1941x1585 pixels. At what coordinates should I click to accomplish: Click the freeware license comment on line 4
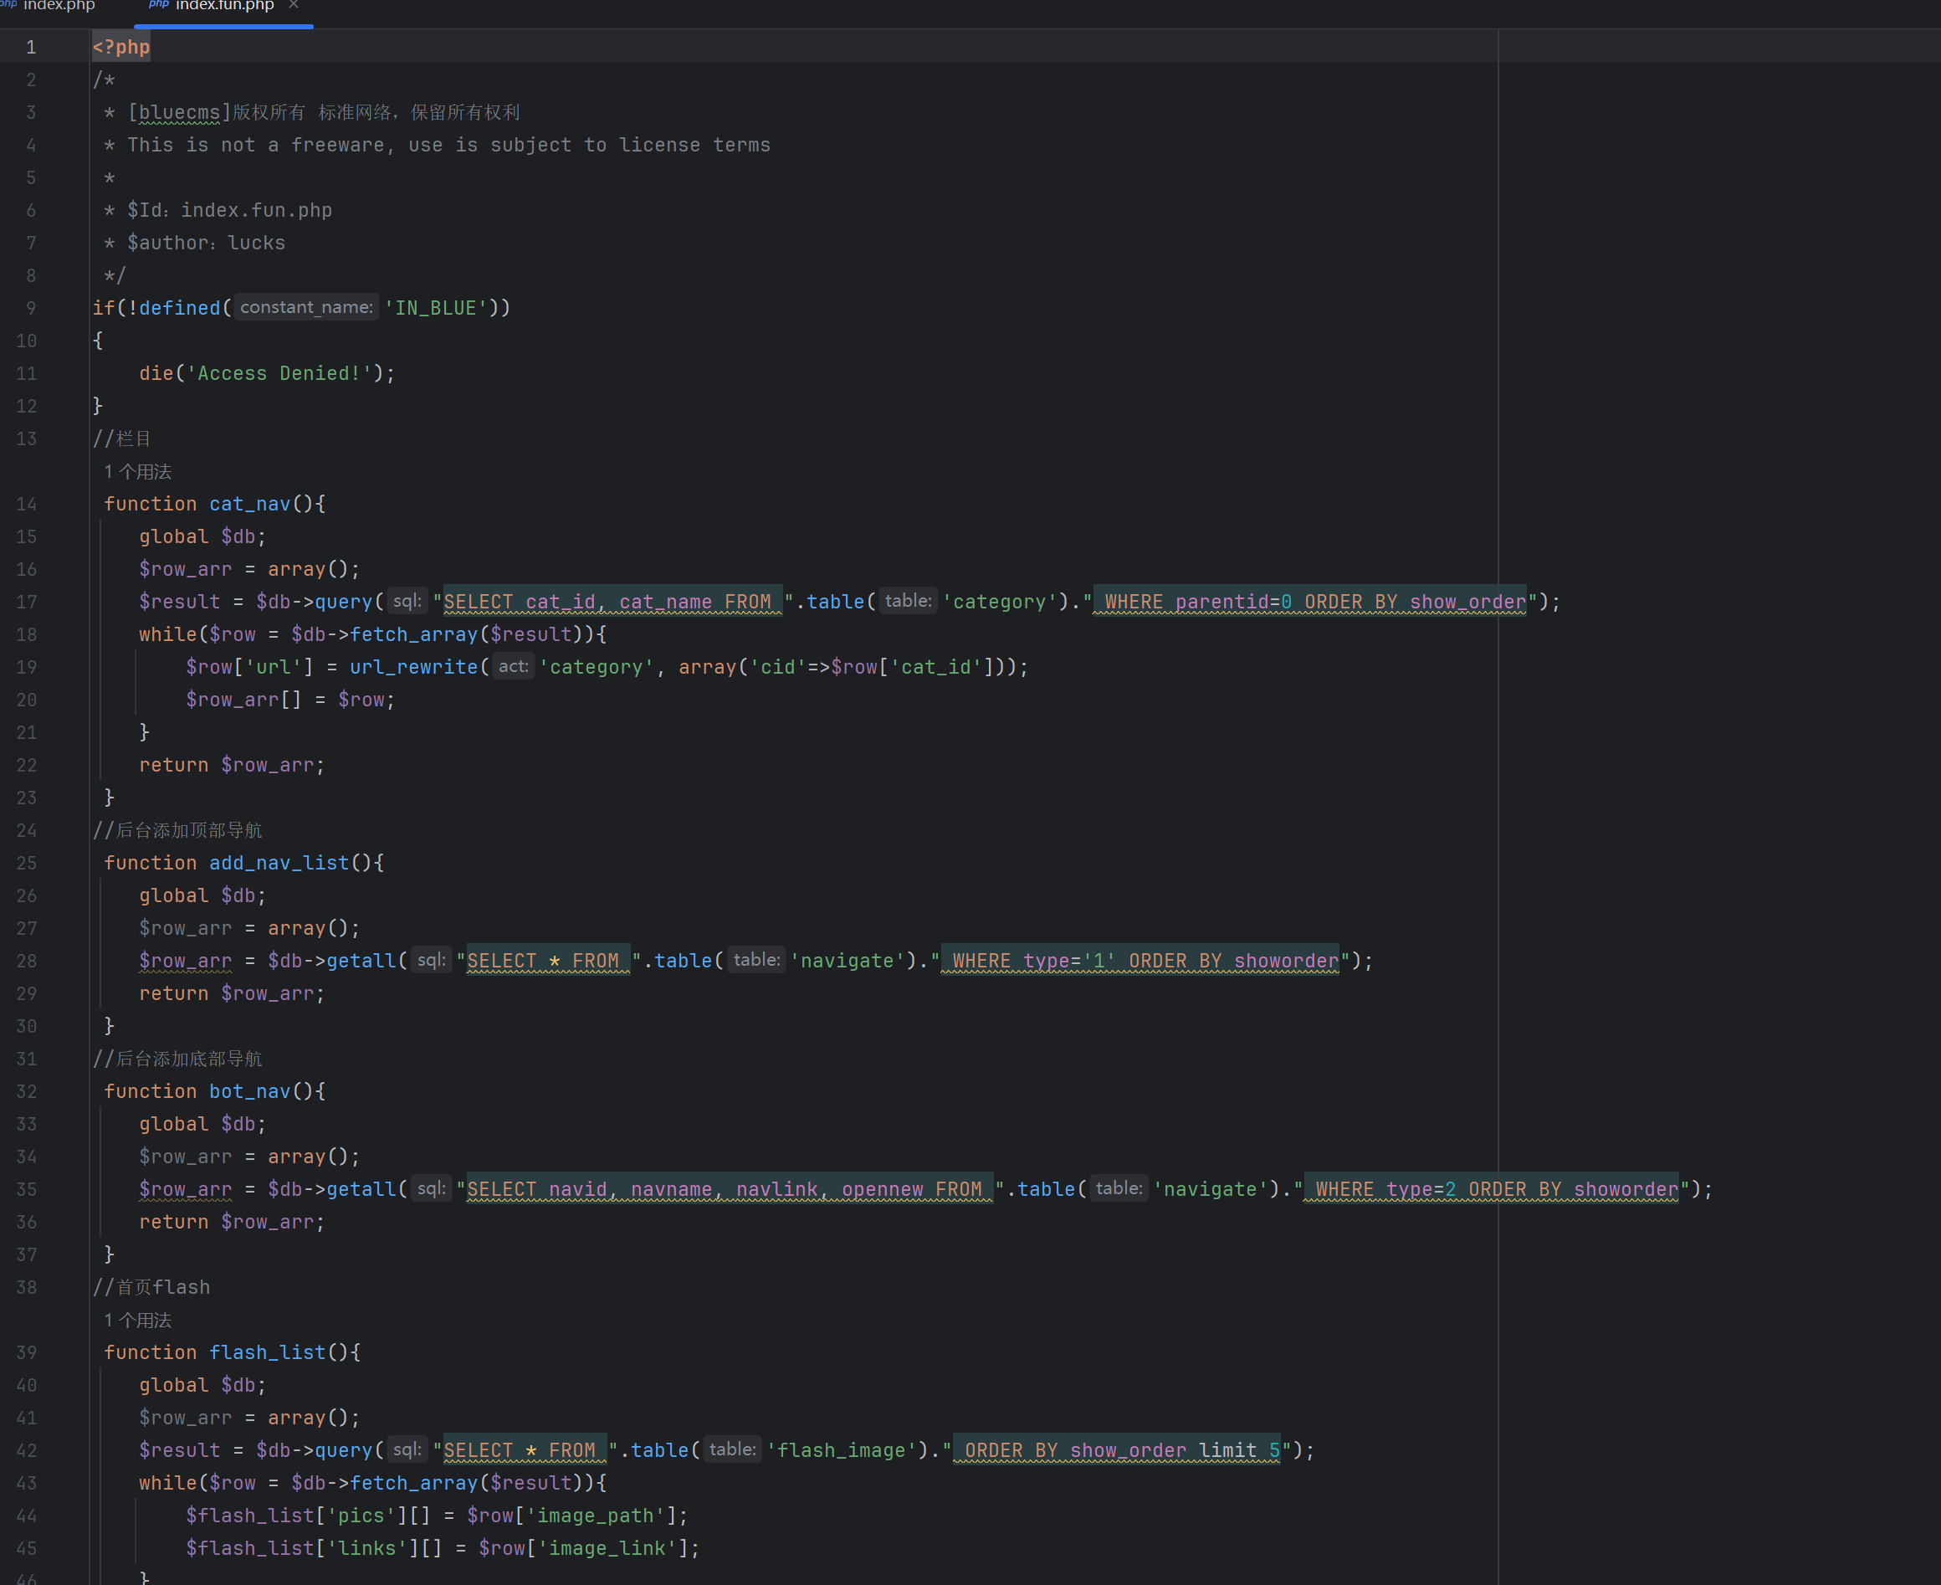pyautogui.click(x=437, y=145)
